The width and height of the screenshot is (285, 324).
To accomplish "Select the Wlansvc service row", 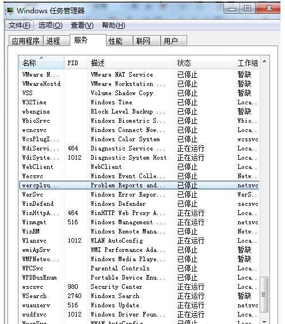I will point(139,240).
